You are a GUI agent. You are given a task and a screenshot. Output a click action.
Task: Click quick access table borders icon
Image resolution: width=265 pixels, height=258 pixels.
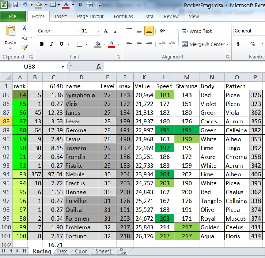click(53, 5)
